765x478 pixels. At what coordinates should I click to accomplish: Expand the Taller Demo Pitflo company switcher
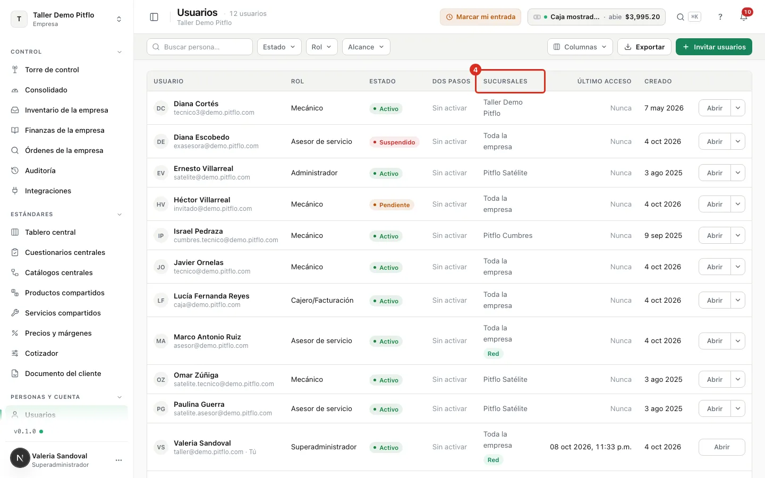(x=119, y=19)
